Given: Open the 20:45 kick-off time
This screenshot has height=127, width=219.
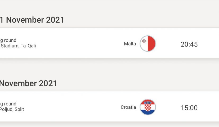Looking at the screenshot, I should click(x=189, y=44).
